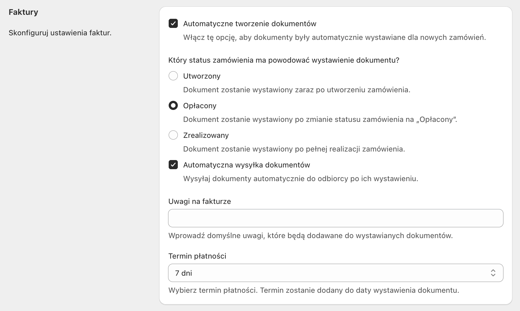
Task: Click the Faktury section heading
Action: pyautogui.click(x=23, y=12)
